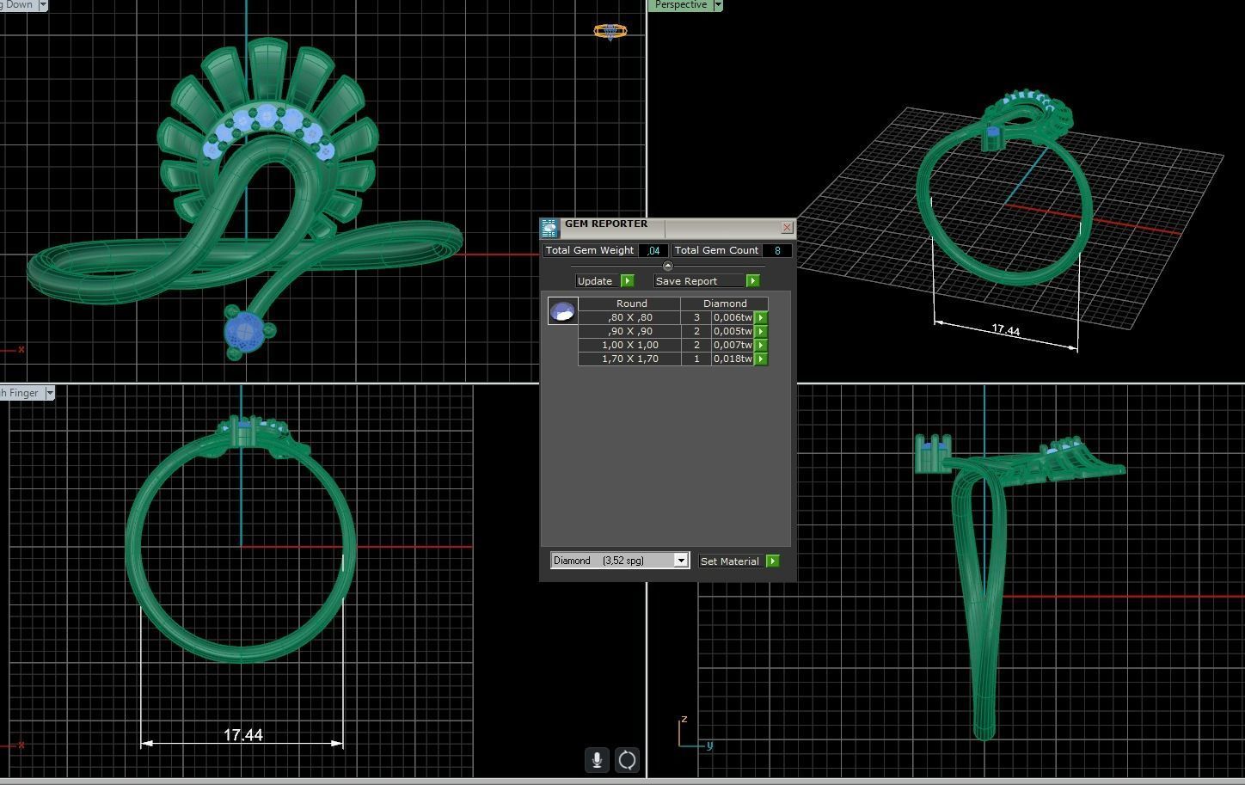Click the 17,44 dimension in Through Finger view
Viewport: 1245px width, 785px height.
pos(242,735)
